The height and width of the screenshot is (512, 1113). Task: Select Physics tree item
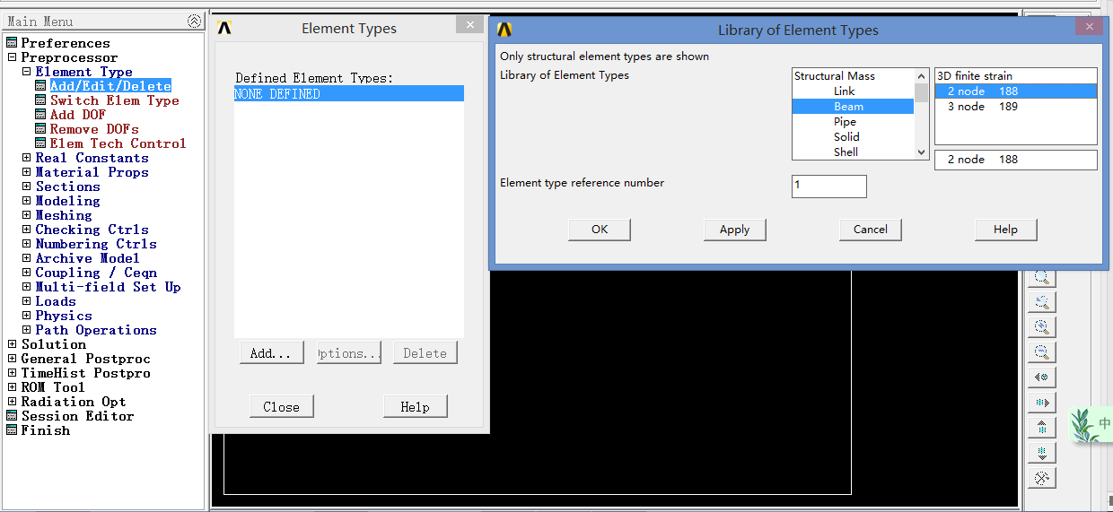[64, 316]
